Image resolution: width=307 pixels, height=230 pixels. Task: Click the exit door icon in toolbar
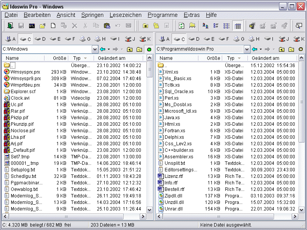10,26
